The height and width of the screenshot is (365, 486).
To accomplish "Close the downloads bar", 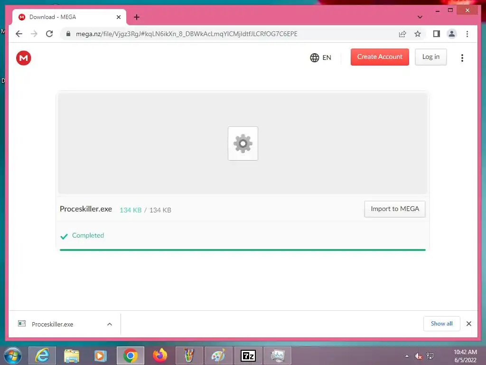I will (469, 324).
